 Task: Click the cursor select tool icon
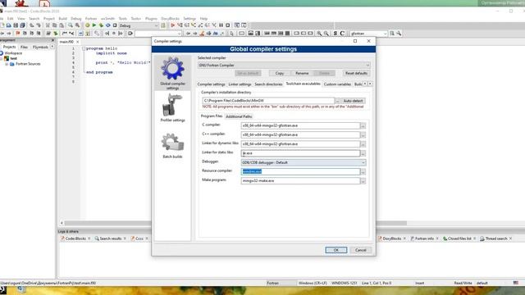pos(231,34)
